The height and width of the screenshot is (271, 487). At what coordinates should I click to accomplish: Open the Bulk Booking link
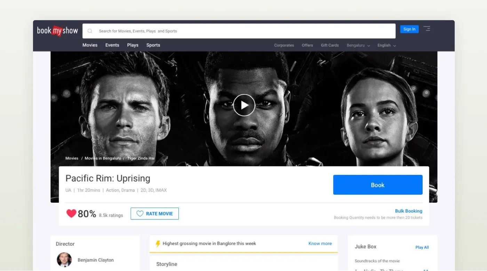click(409, 211)
